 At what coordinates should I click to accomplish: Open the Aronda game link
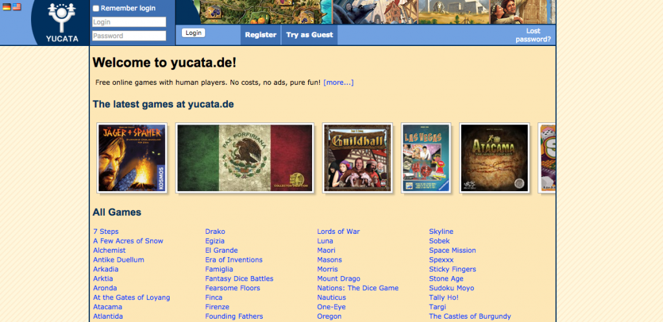point(105,288)
